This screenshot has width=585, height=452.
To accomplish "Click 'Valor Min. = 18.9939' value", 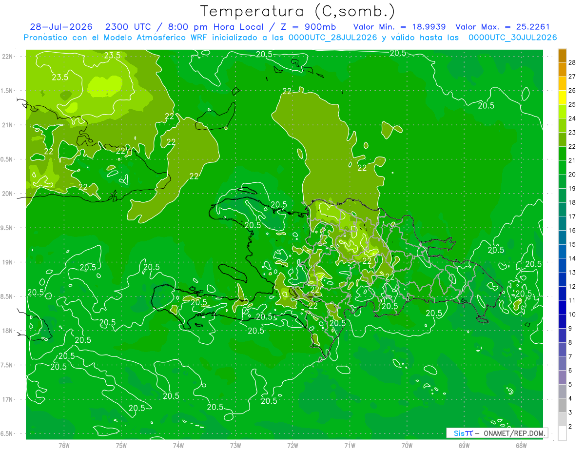I will tap(400, 27).
